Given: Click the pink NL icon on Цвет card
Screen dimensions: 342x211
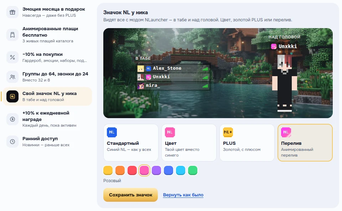Looking at the screenshot, I should coord(170,132).
